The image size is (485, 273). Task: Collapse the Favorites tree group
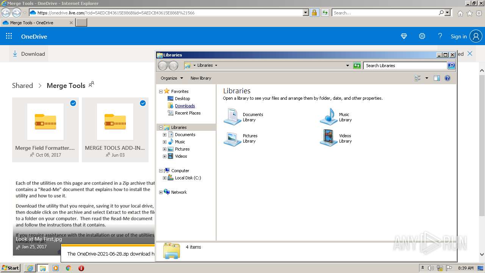click(161, 91)
